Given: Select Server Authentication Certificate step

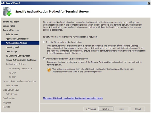Looking at the screenshot, I should 21,60.
